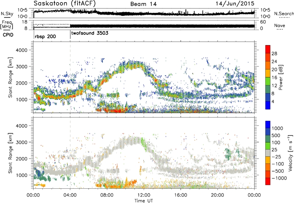This screenshot has width=294, height=203.
Task: Click the "12:00" time tick label
Action: tap(144, 195)
